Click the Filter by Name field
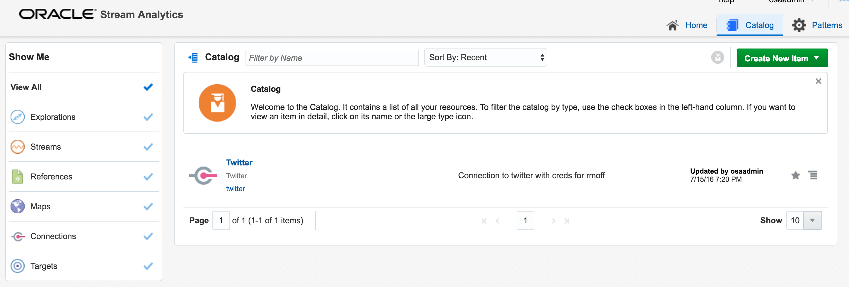 coord(332,58)
